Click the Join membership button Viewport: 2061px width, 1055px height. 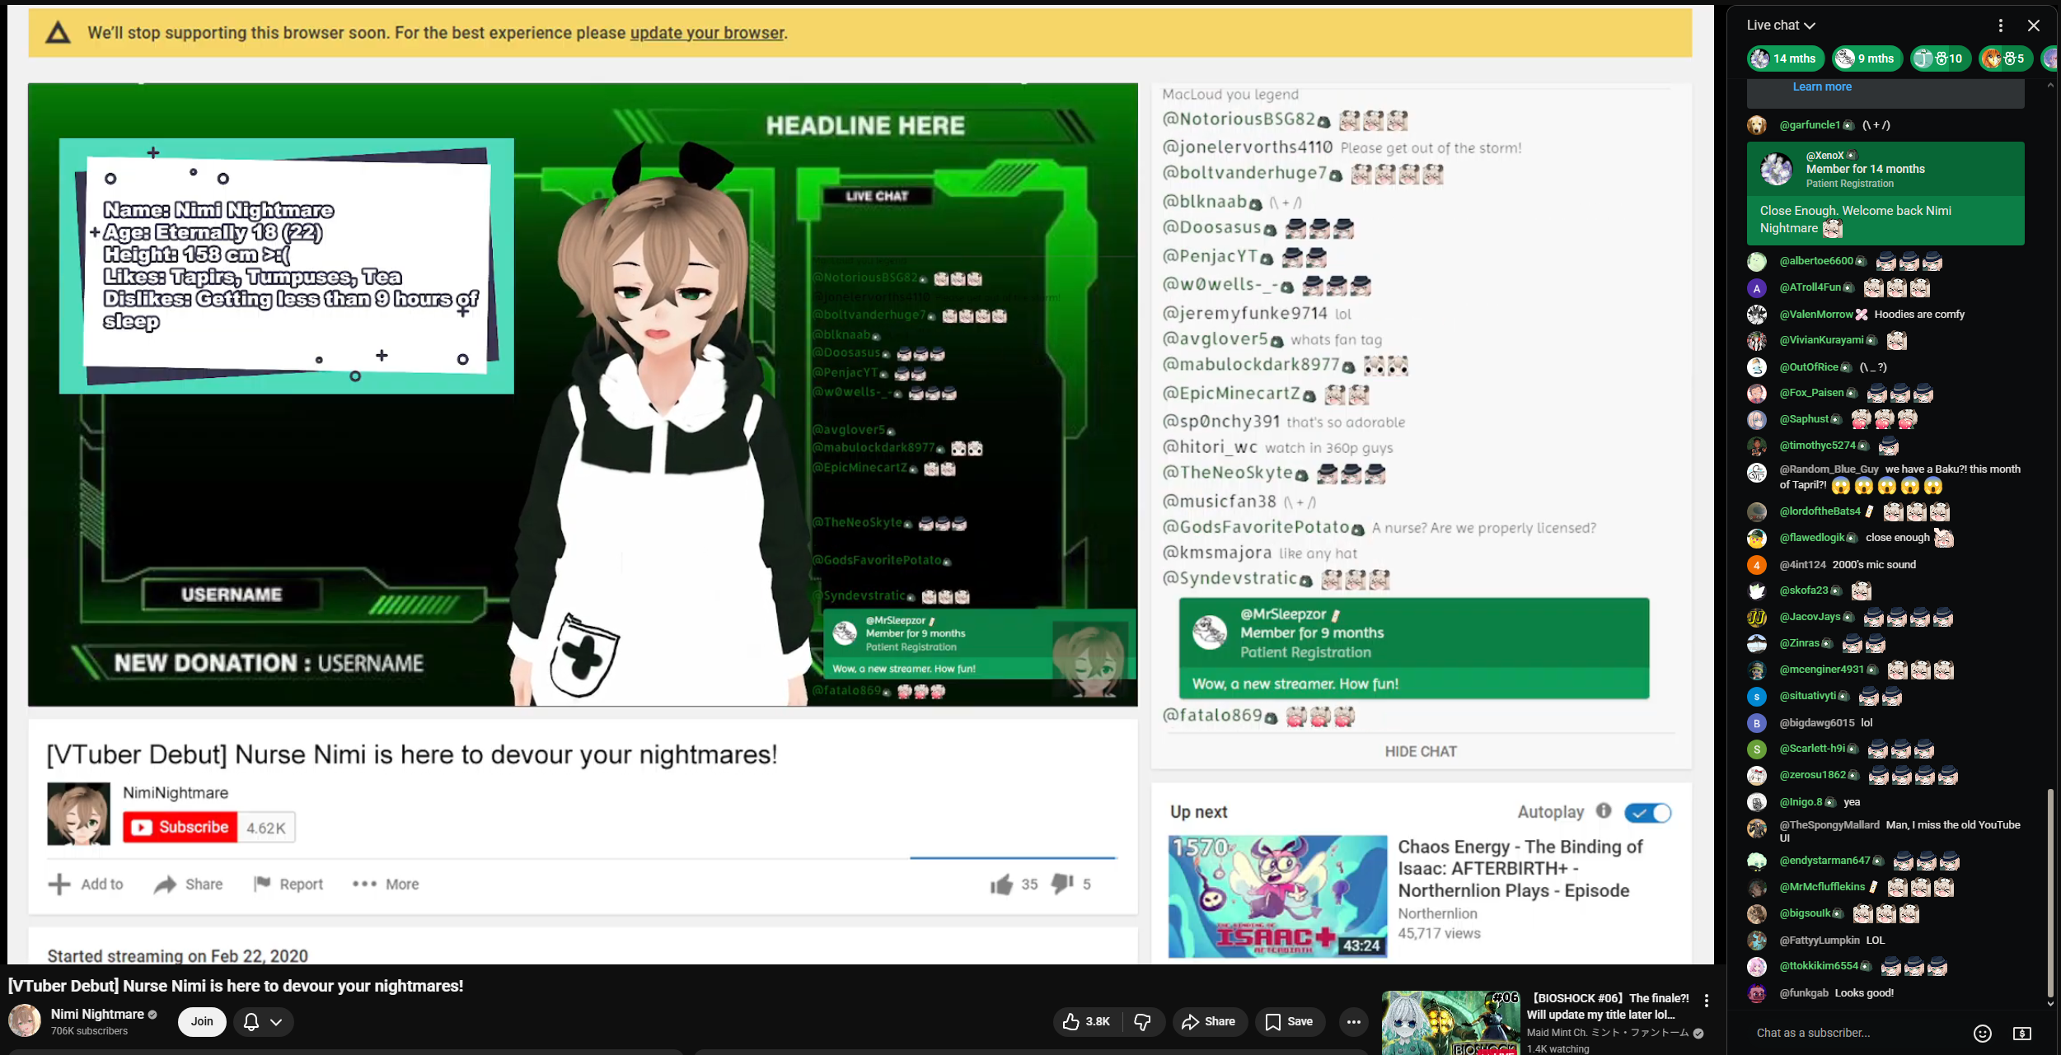point(202,1021)
